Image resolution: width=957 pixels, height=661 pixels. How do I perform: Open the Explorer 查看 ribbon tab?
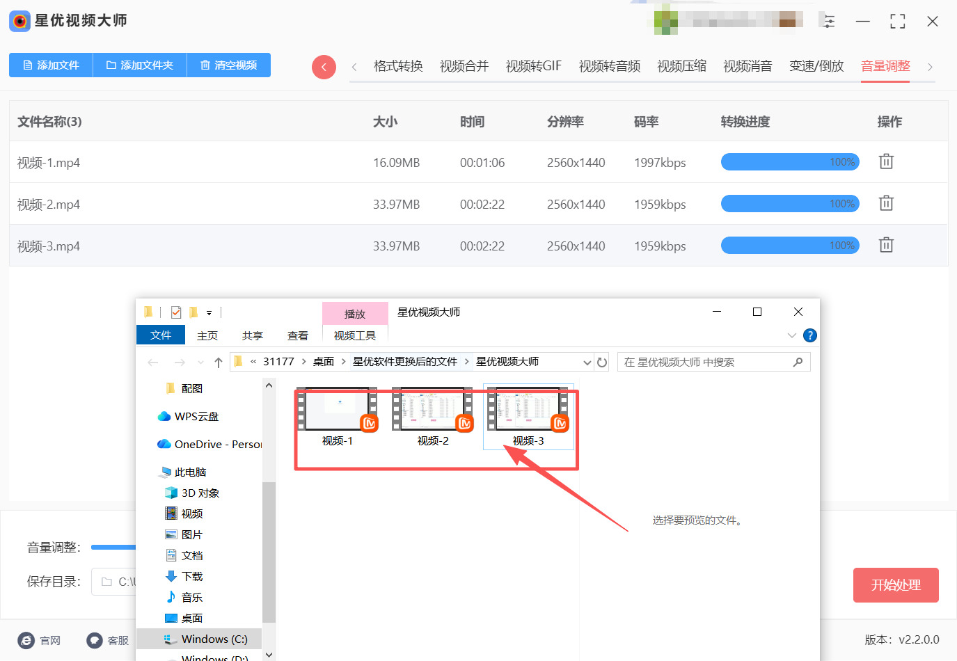point(298,335)
